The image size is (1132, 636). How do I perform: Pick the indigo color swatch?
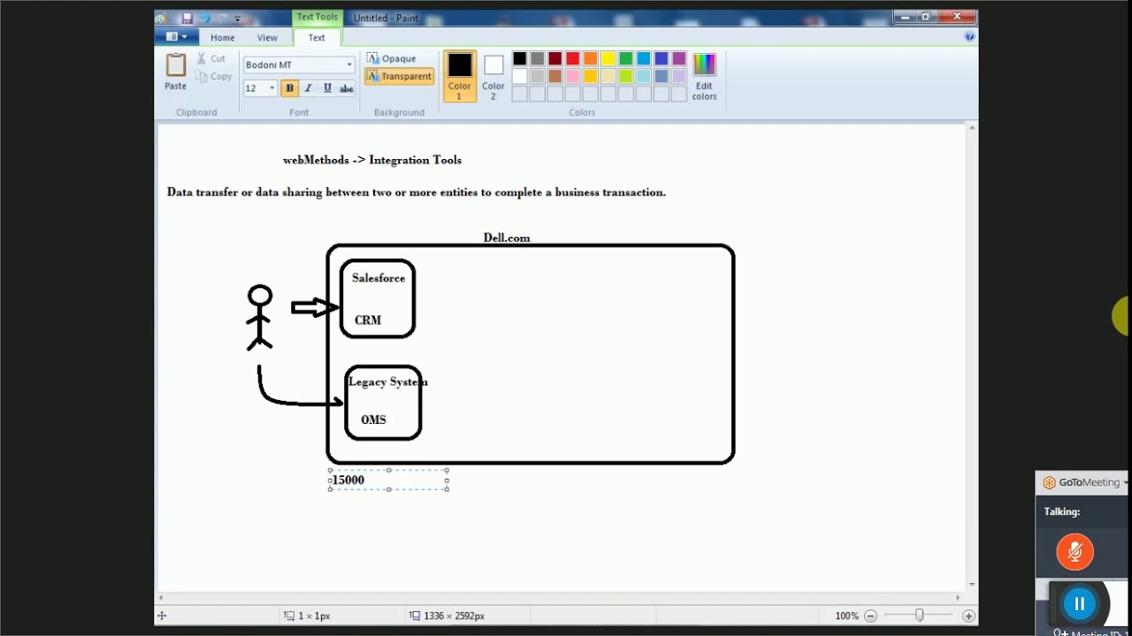(x=662, y=59)
